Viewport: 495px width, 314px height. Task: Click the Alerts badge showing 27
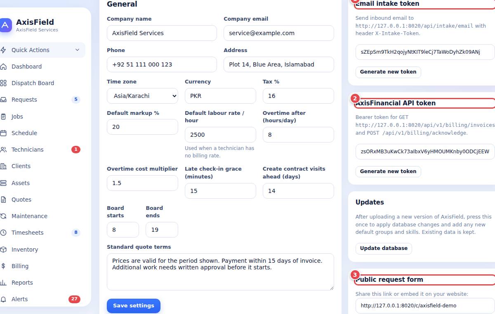pos(74,299)
